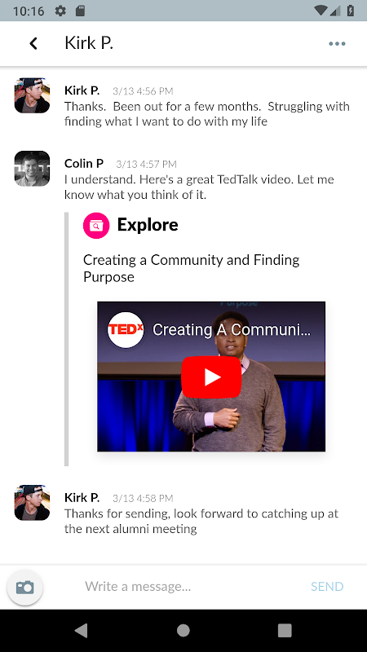Open the three-dot more options menu
The width and height of the screenshot is (367, 652).
point(337,44)
